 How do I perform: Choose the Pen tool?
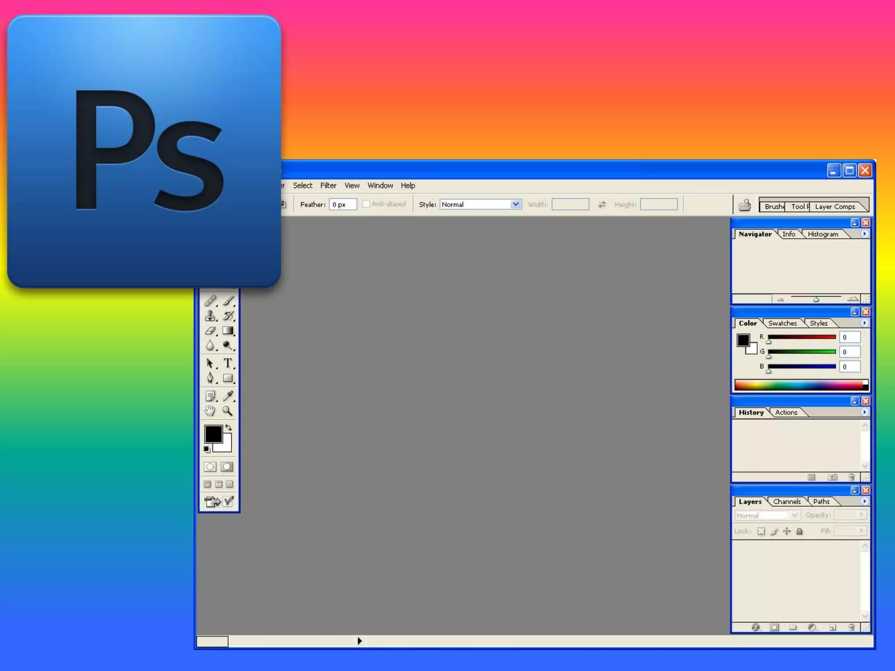pos(210,378)
